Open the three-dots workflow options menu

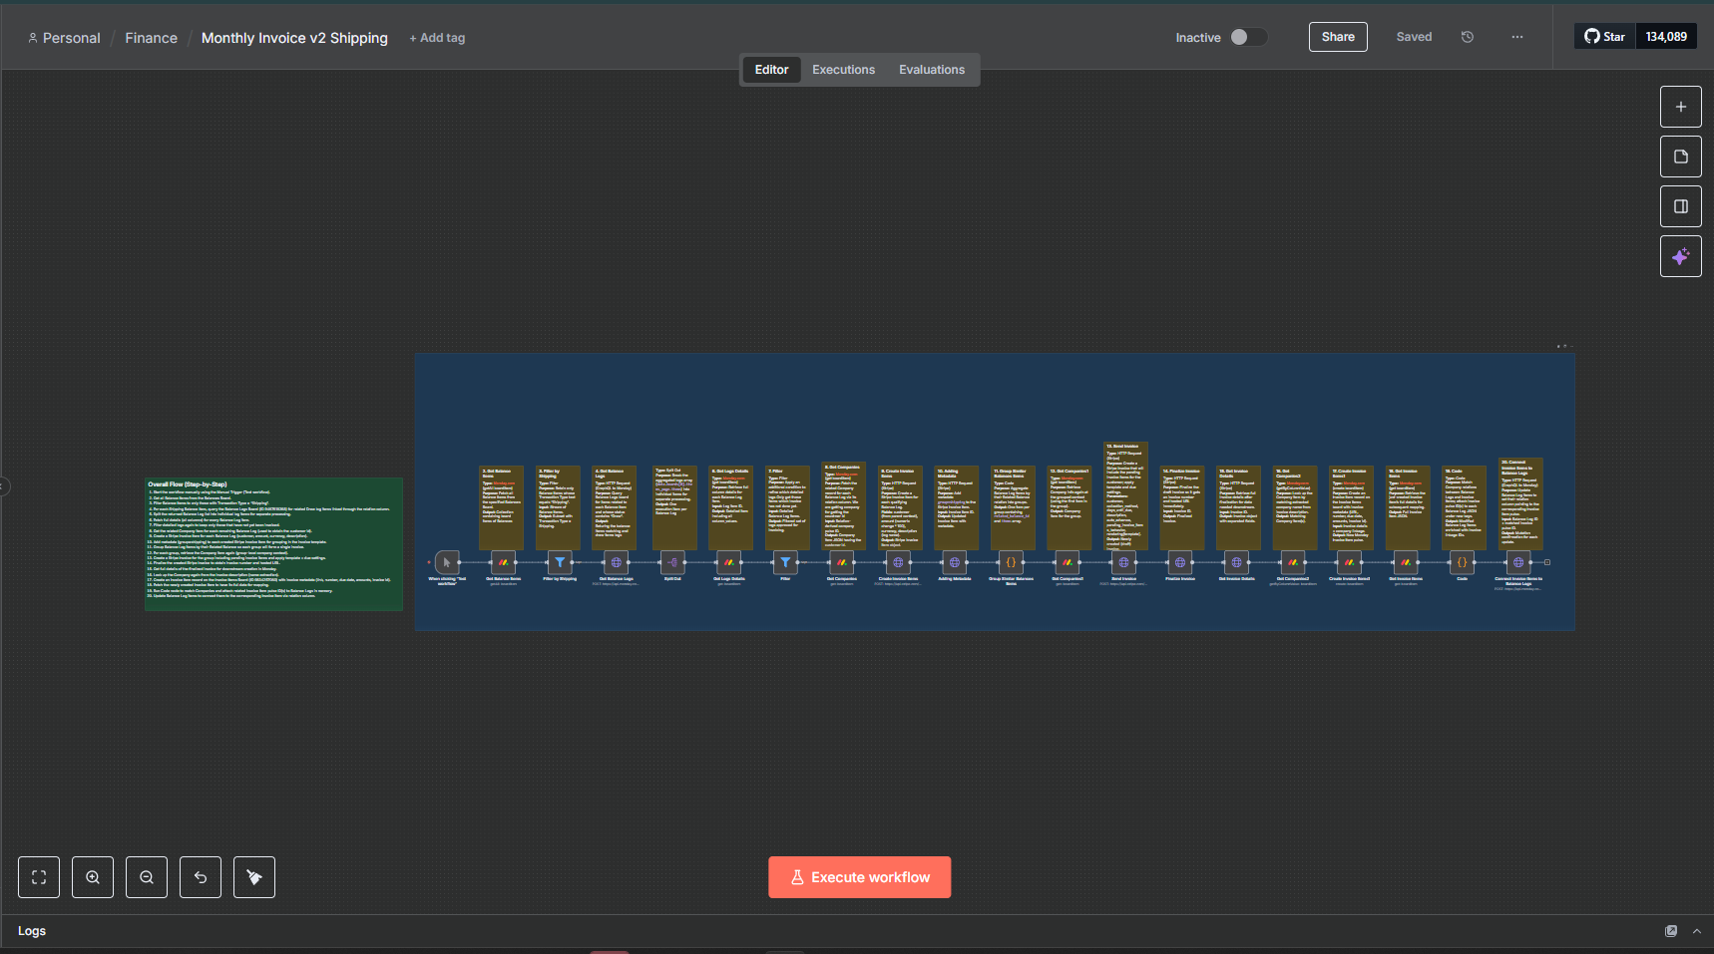click(1516, 37)
